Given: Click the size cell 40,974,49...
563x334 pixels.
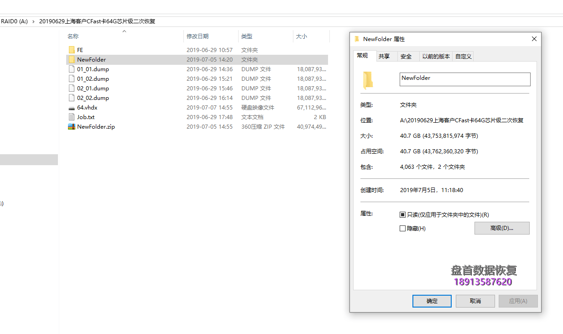Looking at the screenshot, I should 312,126.
